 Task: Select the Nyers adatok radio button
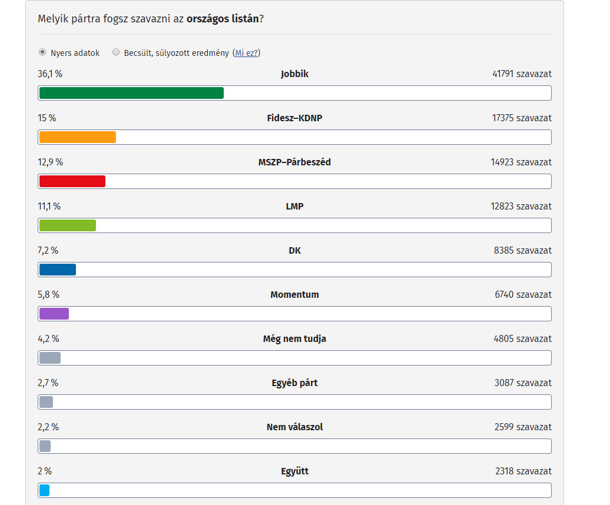(42, 52)
